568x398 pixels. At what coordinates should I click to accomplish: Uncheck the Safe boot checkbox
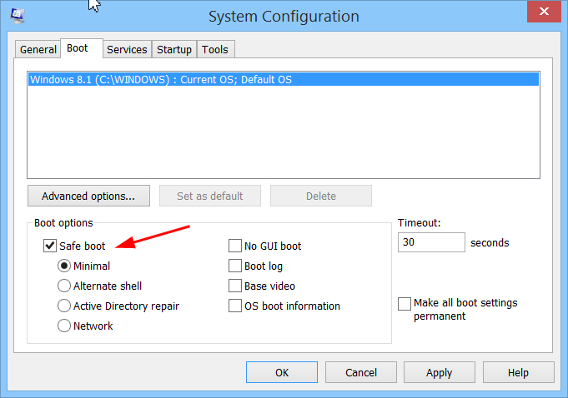point(49,246)
